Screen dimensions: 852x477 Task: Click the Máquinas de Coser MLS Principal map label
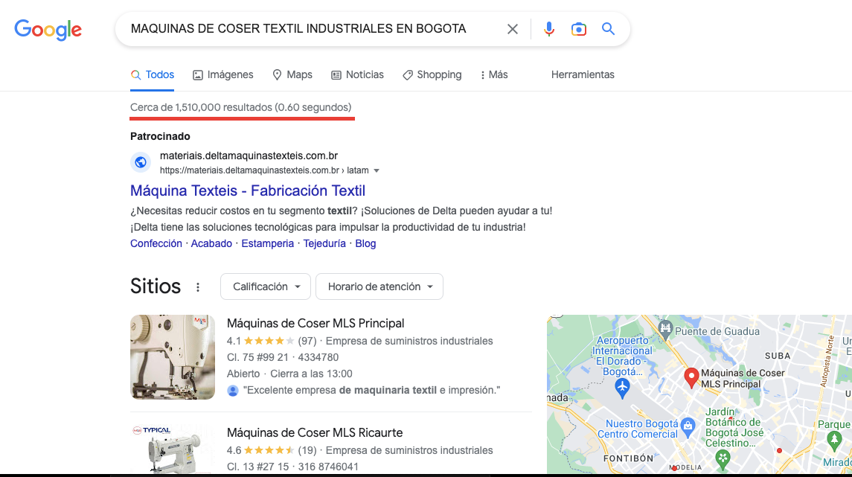tap(742, 379)
